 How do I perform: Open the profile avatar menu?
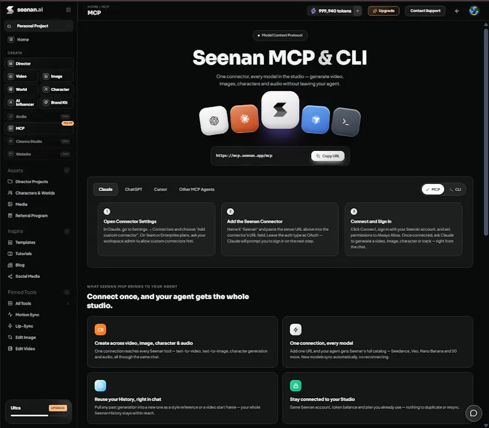pos(474,11)
